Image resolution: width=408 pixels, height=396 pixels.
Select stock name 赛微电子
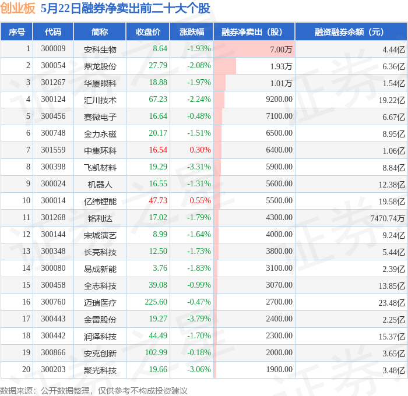(x=100, y=117)
